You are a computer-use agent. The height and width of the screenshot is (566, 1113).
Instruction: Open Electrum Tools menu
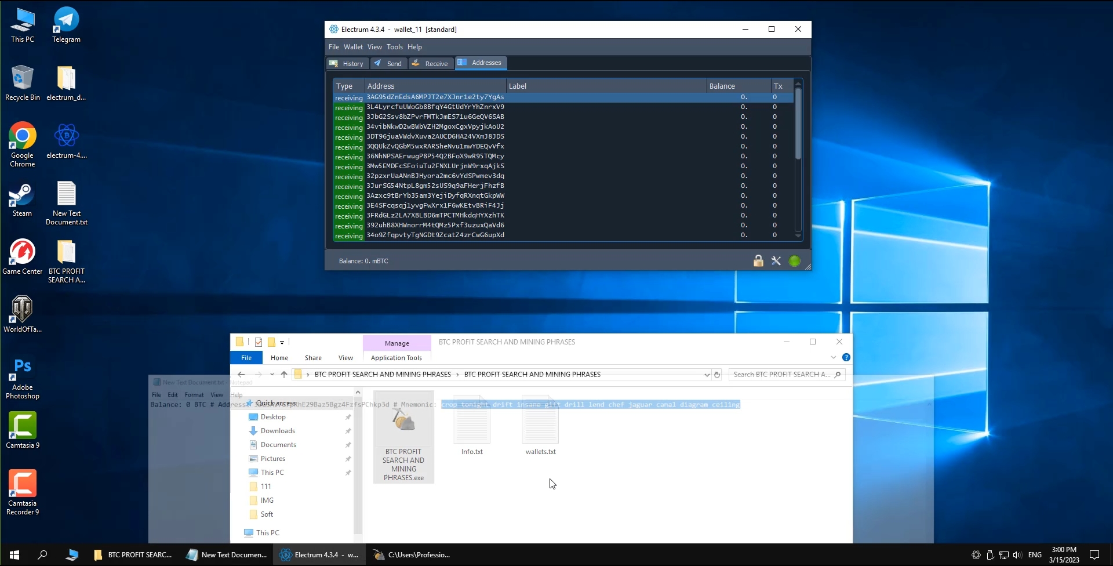tap(395, 47)
